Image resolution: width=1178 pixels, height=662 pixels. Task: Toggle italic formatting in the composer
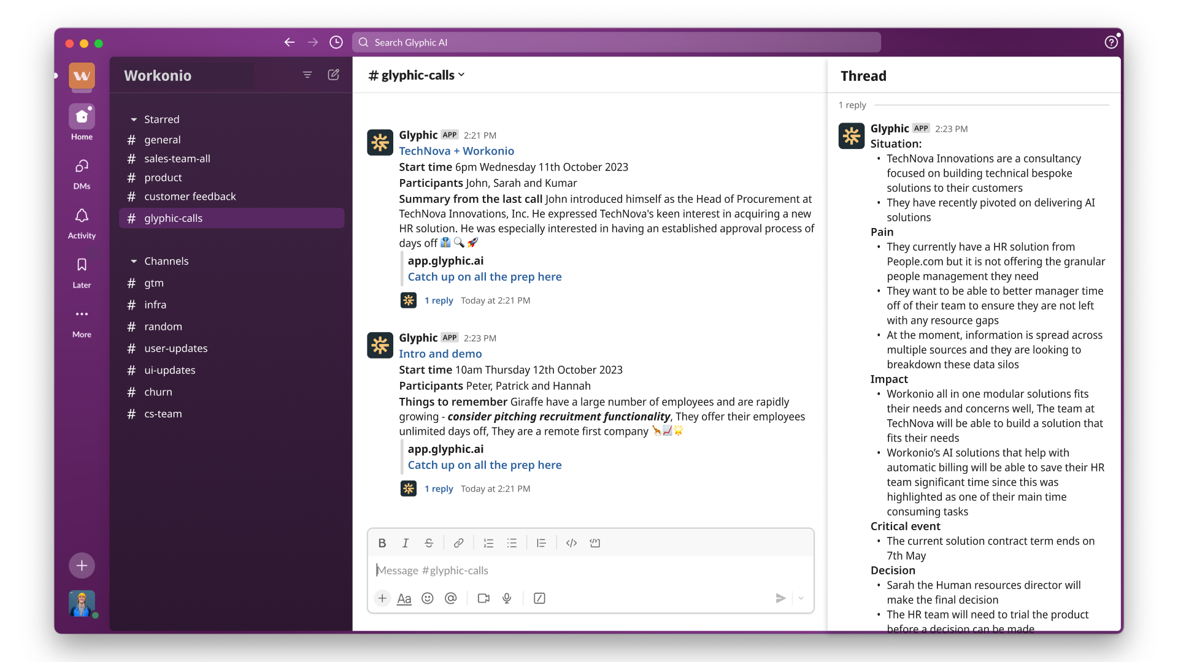[x=405, y=542]
